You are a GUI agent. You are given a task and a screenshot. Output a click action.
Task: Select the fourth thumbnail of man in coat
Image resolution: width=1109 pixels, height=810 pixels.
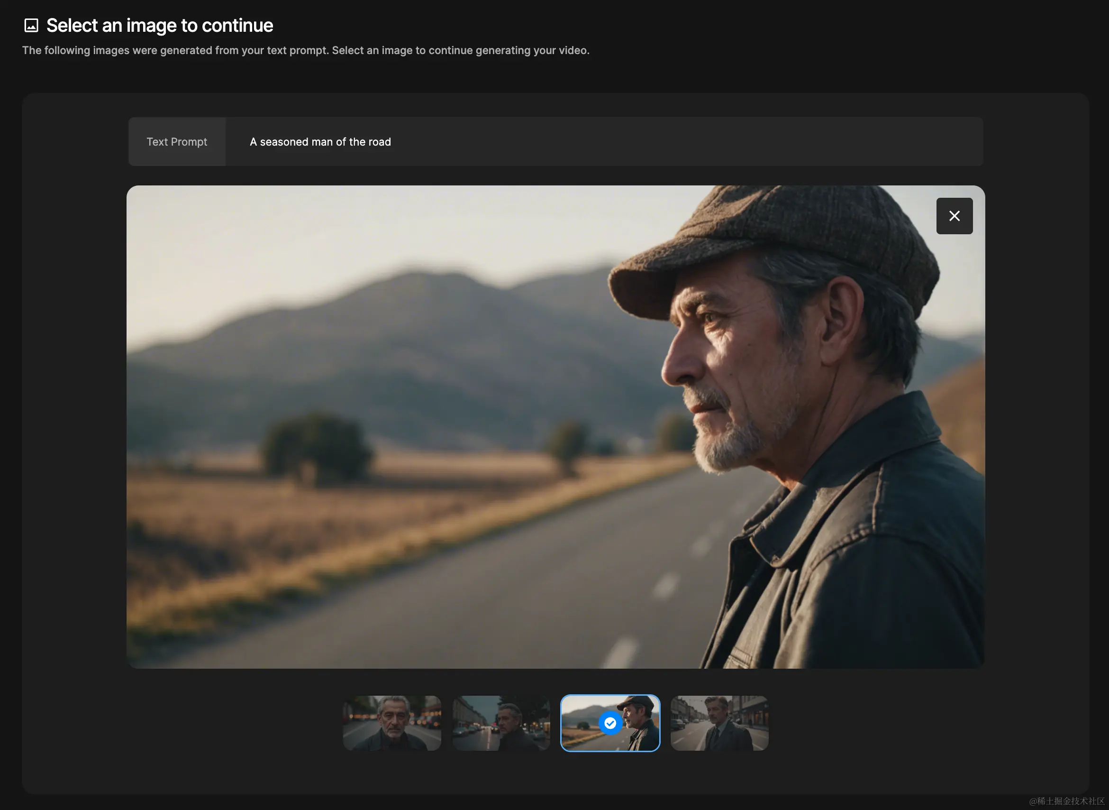coord(719,723)
